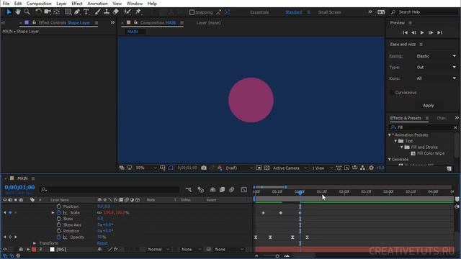The image size is (461, 259).
Task: Open the Animation menu
Action: pos(97,4)
